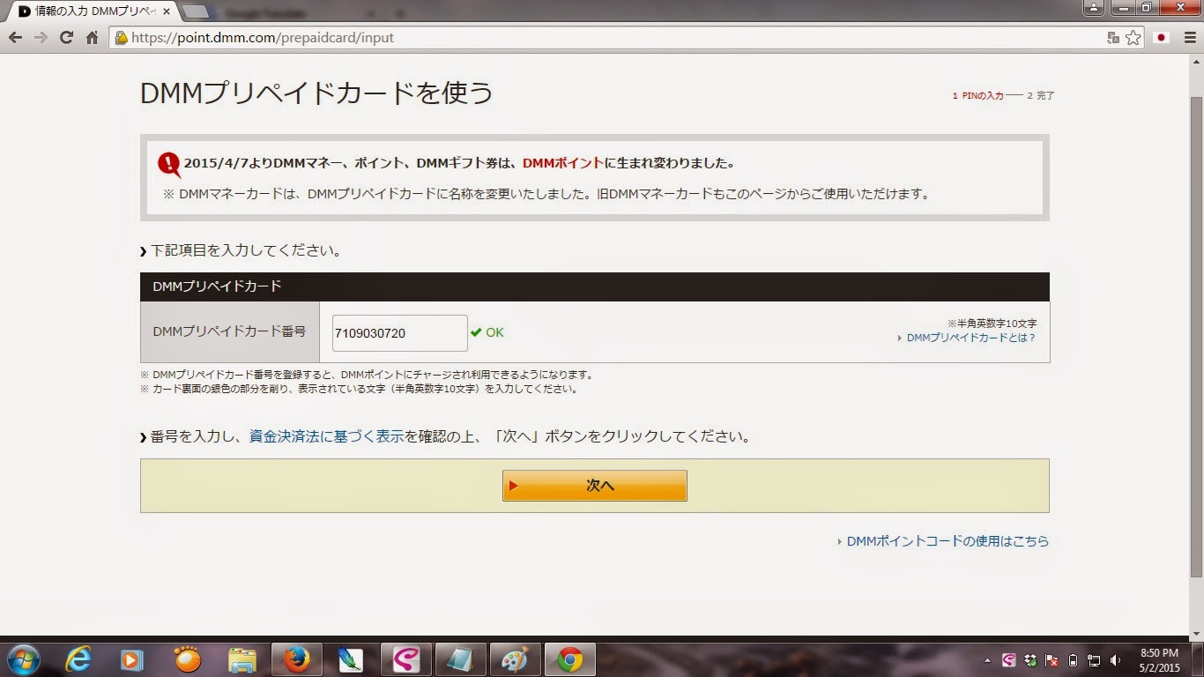Click the HTTPS padlock in the address bar
Image resolution: width=1204 pixels, height=677 pixels.
coord(120,38)
